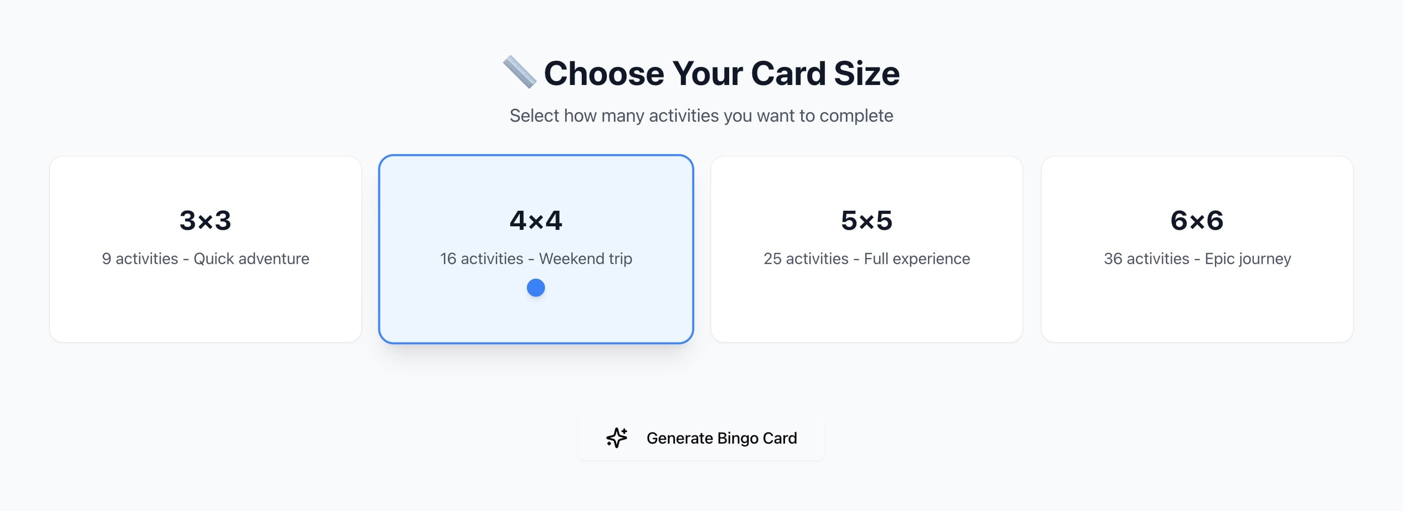Click the 5×5 heading text
The width and height of the screenshot is (1403, 511).
pos(867,221)
